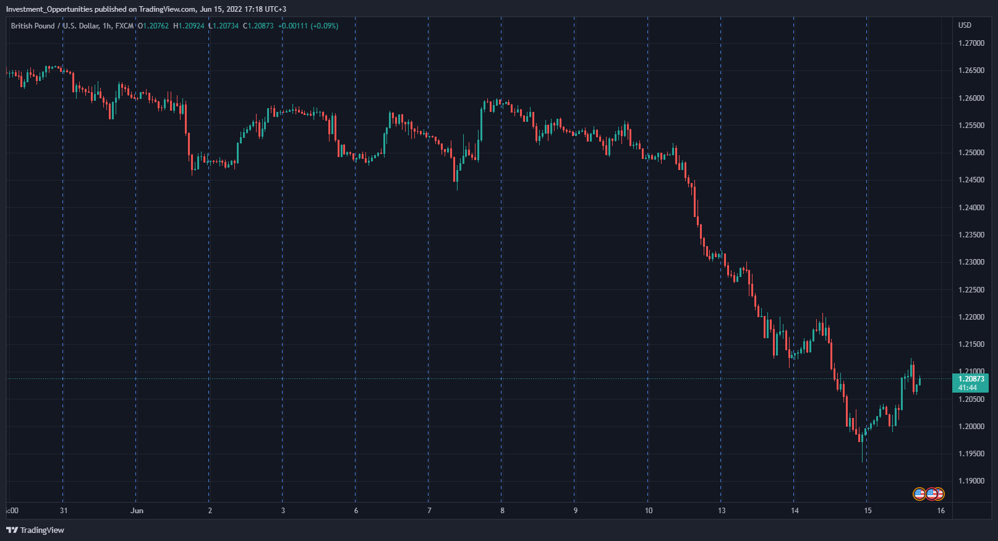This screenshot has width=998, height=541.
Task: Click the red-ringed US flag event icon
Action: (931, 494)
